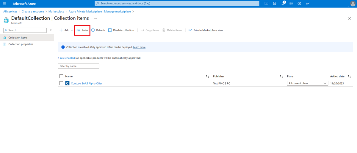Image resolution: width=357 pixels, height=153 pixels.
Task: Open the notifications bell
Action: [x=283, y=4]
